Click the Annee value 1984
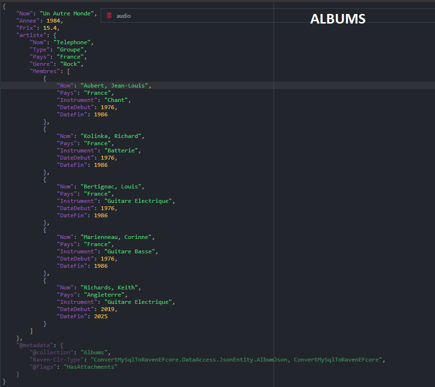Viewport: 435px width, 387px height. click(54, 21)
